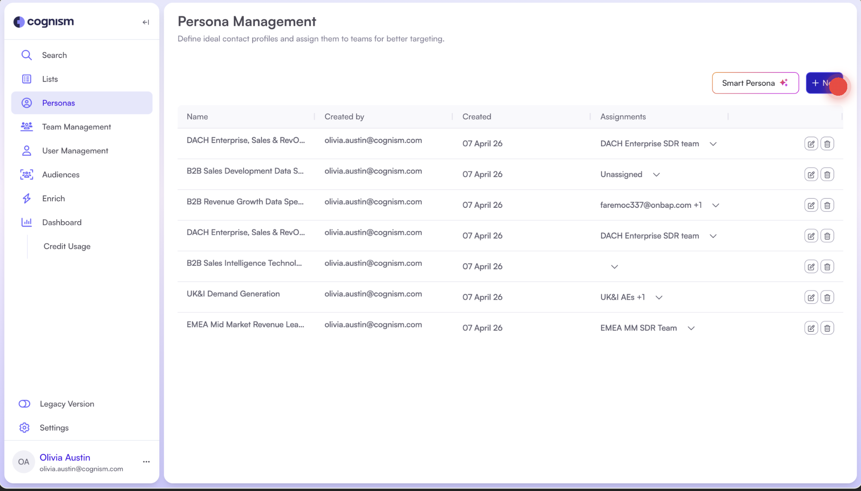Click the Smart Persona button
Viewport: 861px width, 491px height.
(x=755, y=83)
